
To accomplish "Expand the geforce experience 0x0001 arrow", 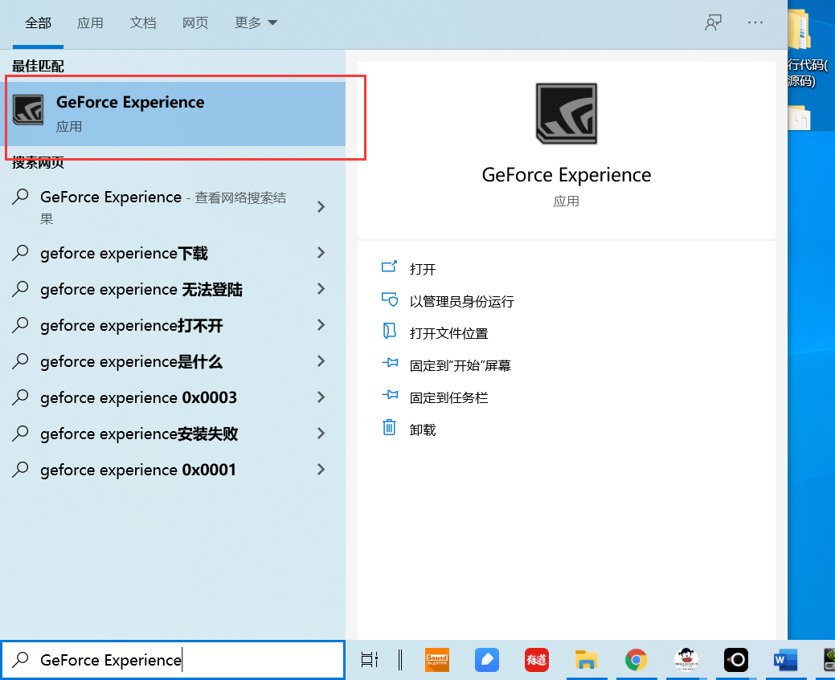I will [x=321, y=470].
